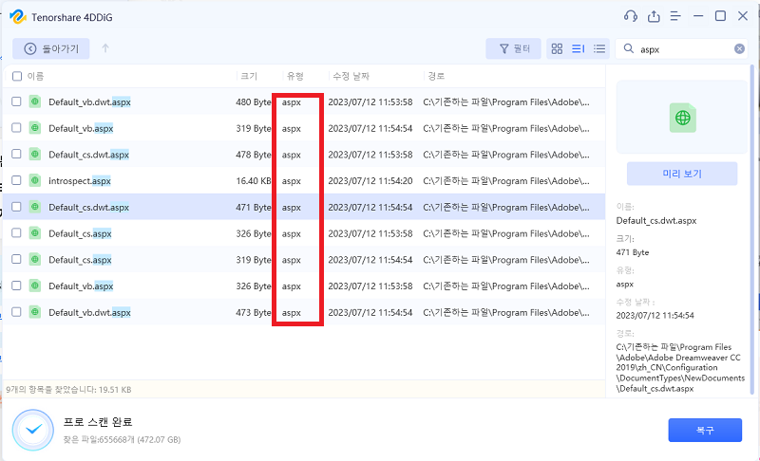
Task: Click the headset support icon
Action: 631,16
